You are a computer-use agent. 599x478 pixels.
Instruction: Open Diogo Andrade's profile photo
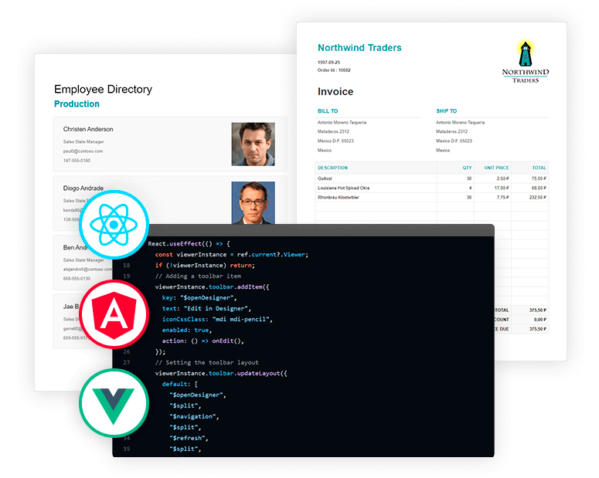[253, 202]
